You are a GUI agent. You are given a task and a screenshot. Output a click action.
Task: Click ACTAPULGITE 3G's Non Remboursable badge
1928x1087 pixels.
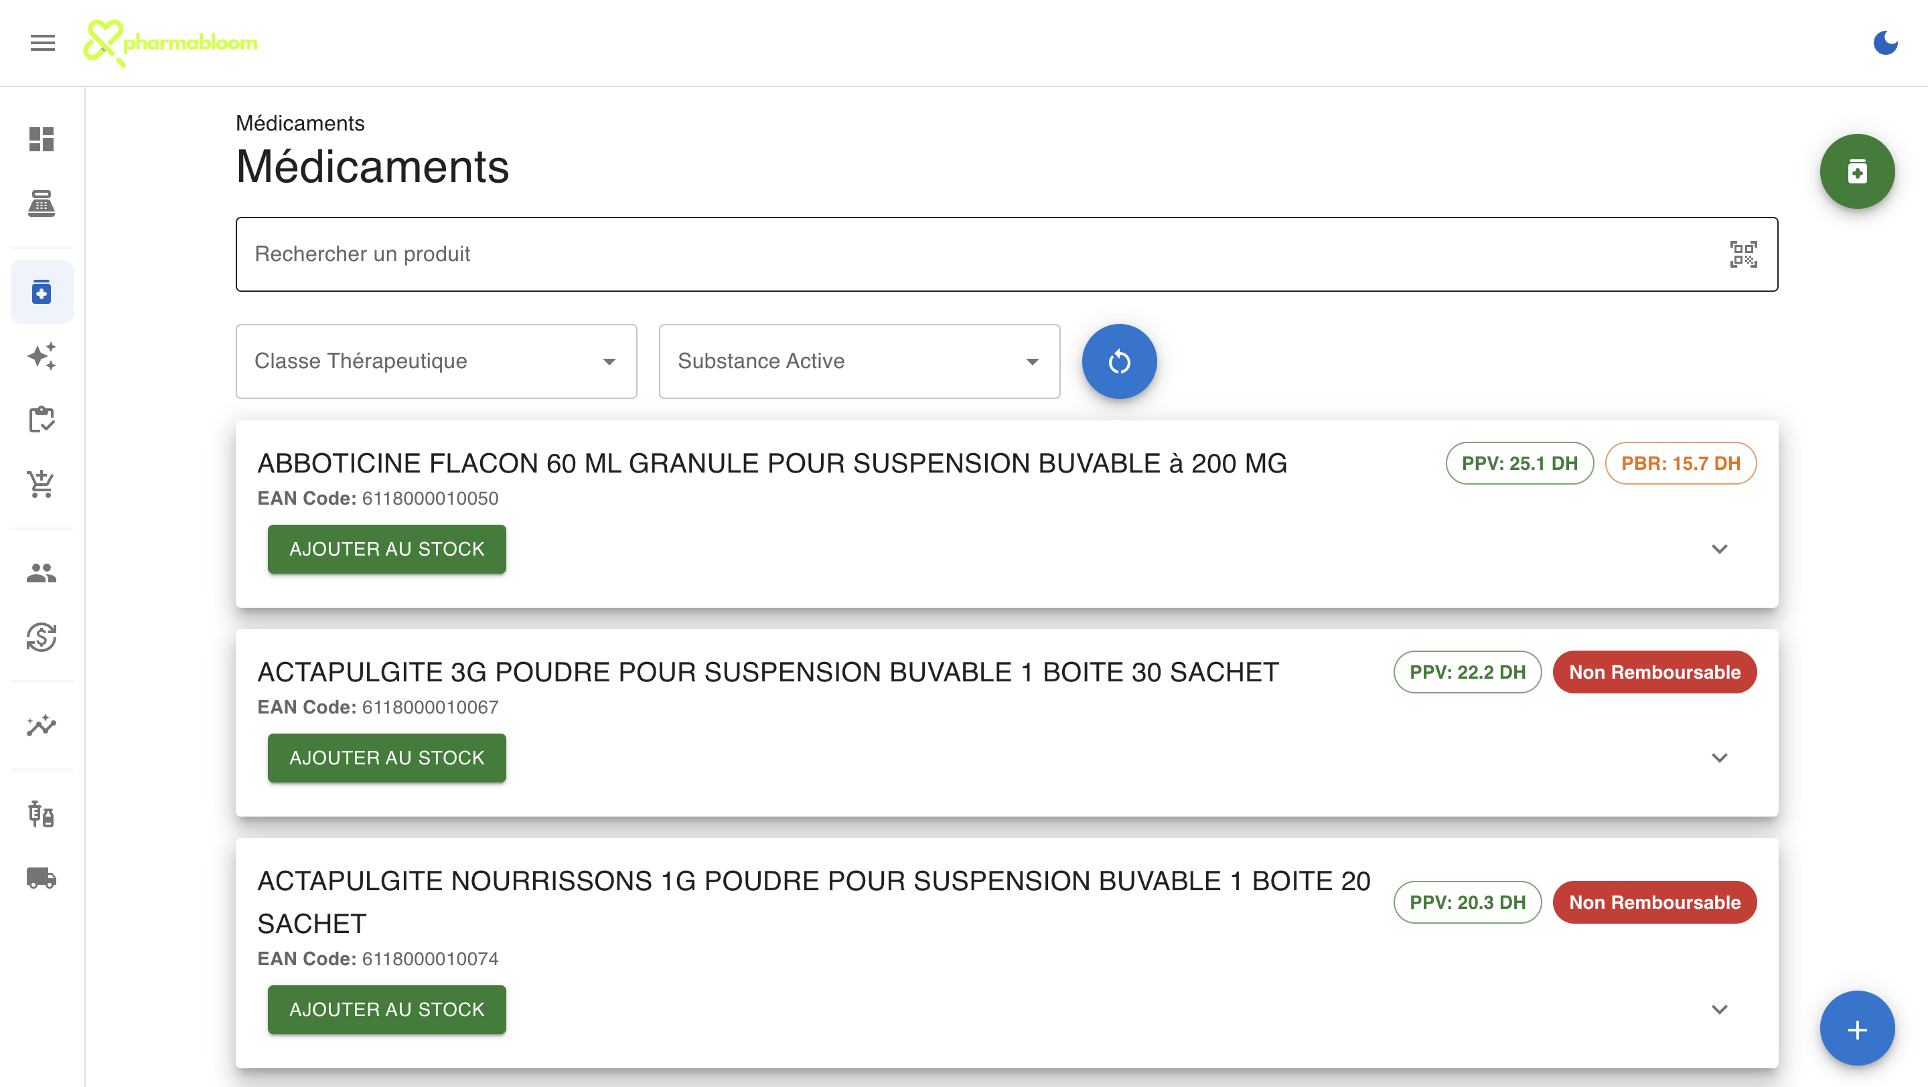pyautogui.click(x=1654, y=672)
